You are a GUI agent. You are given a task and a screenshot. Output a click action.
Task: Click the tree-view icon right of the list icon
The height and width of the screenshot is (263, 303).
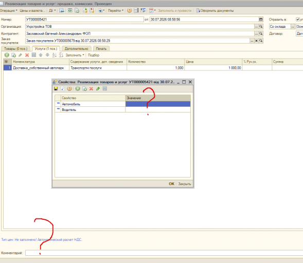143,10
